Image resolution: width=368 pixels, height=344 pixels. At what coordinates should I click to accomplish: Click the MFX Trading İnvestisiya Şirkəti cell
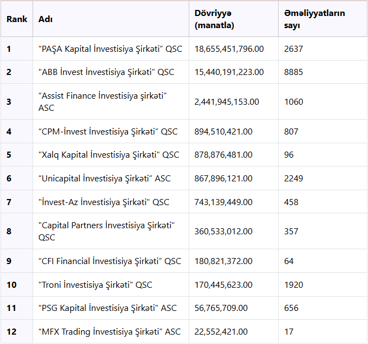pos(110,332)
